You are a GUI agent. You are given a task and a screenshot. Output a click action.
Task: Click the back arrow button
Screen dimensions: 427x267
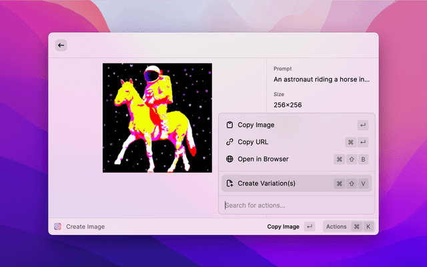tap(61, 45)
